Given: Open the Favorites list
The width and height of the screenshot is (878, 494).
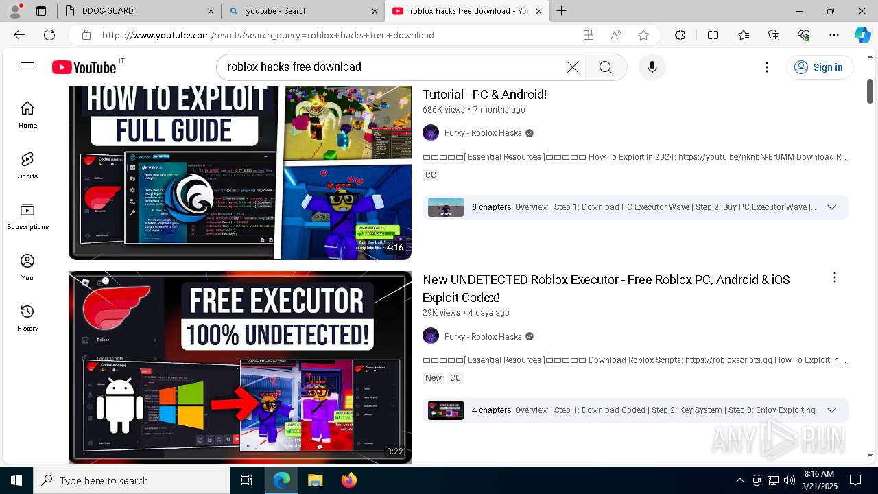Looking at the screenshot, I should tap(744, 35).
